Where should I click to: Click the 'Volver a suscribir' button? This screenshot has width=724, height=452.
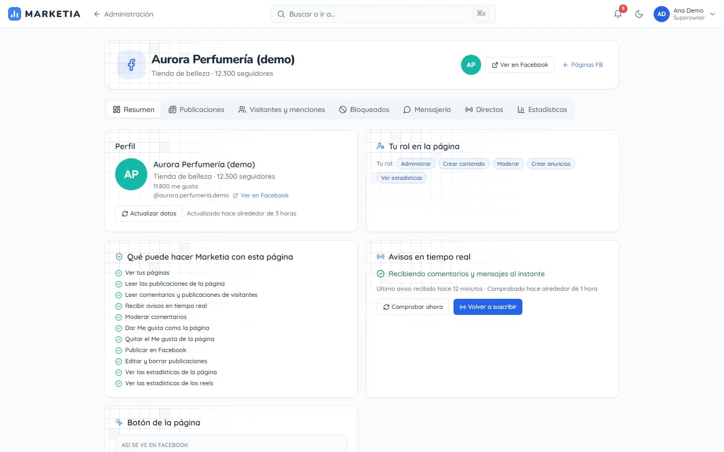point(488,307)
